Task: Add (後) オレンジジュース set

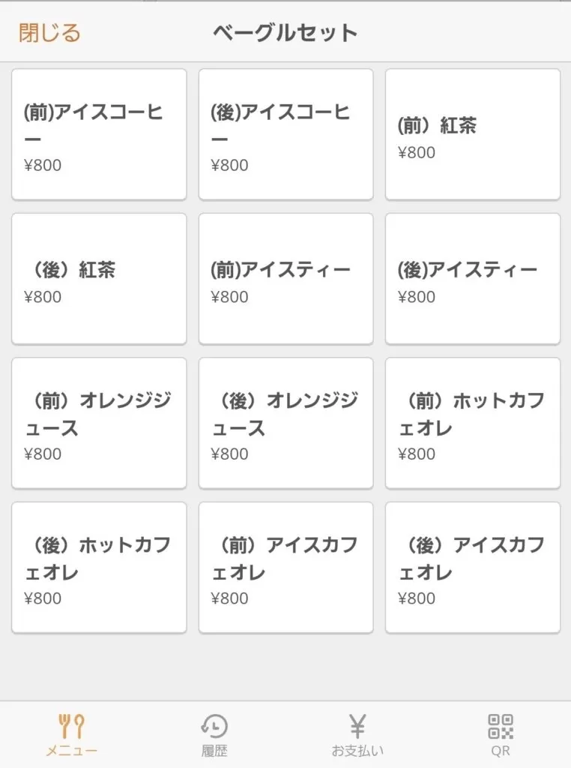Action: [x=285, y=423]
